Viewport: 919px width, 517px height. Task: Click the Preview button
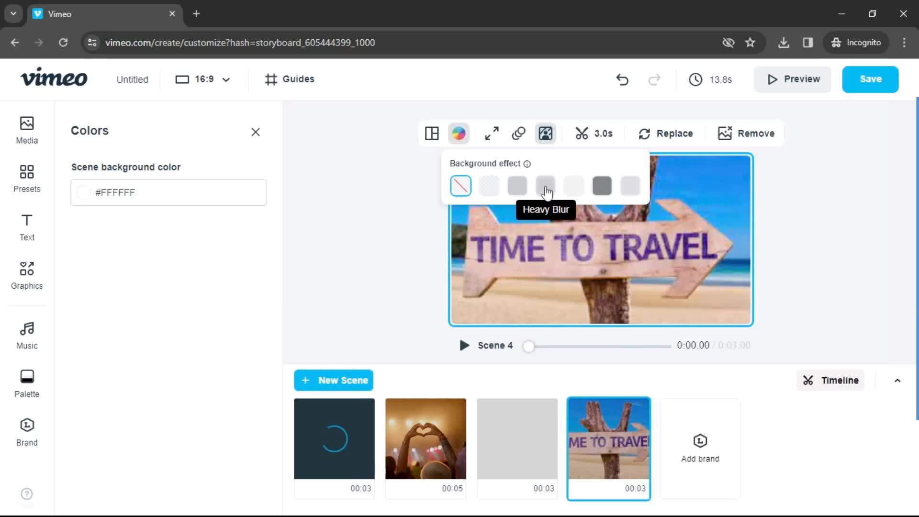coord(794,79)
